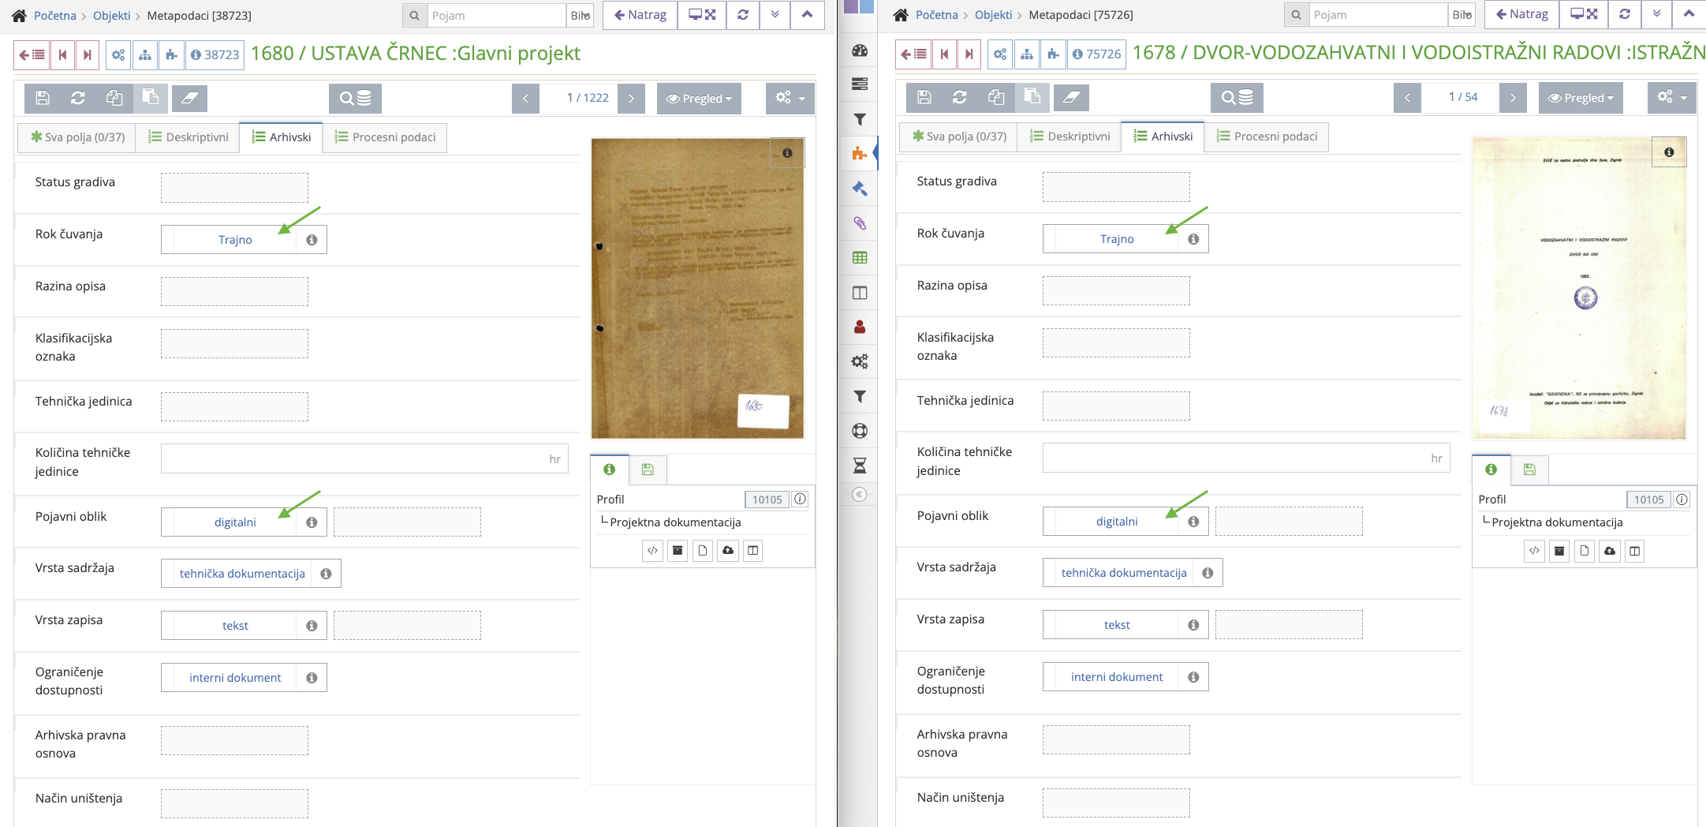Save record 38723 with the floppy disk icon

pos(43,98)
